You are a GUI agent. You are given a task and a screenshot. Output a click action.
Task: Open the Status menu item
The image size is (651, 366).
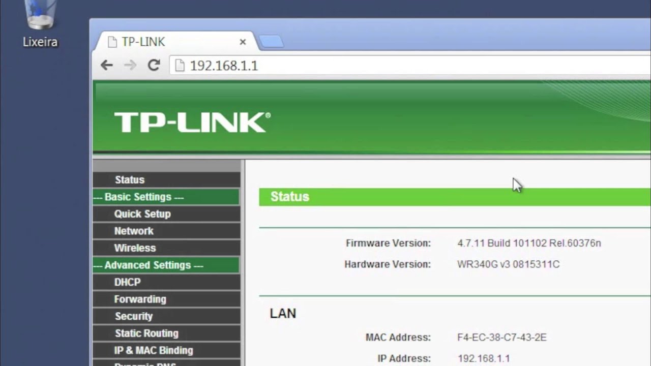pyautogui.click(x=166, y=179)
